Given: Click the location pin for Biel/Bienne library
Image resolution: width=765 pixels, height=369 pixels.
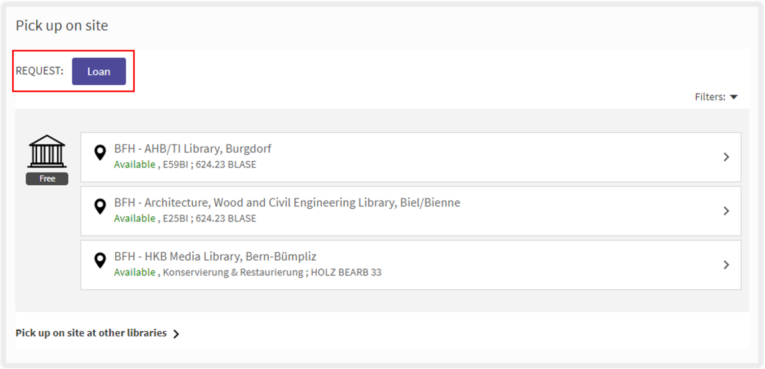Looking at the screenshot, I should [x=100, y=207].
